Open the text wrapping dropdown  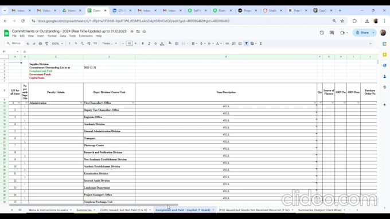click(x=210, y=44)
